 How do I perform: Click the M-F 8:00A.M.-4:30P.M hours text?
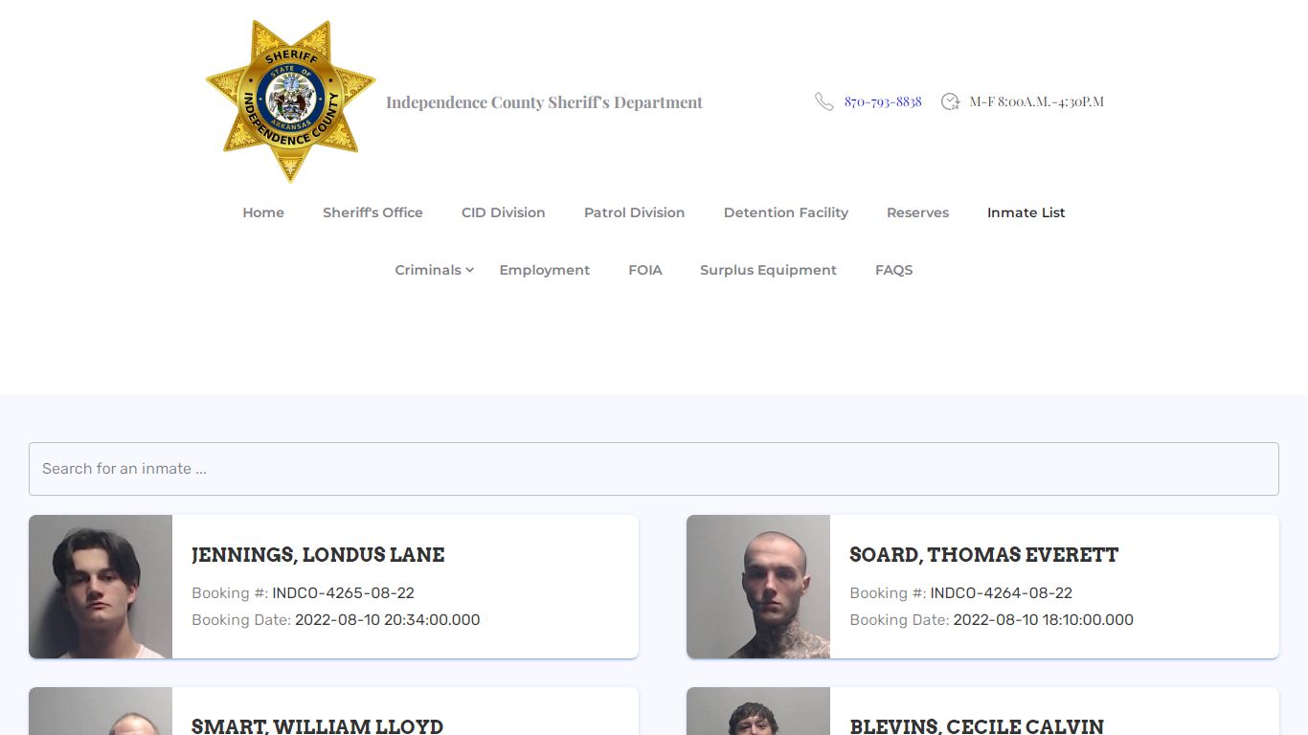1036,101
